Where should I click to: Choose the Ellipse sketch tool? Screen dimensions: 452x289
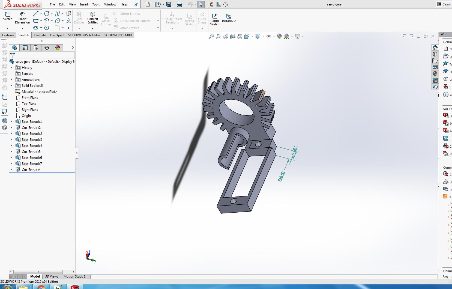tap(58, 21)
